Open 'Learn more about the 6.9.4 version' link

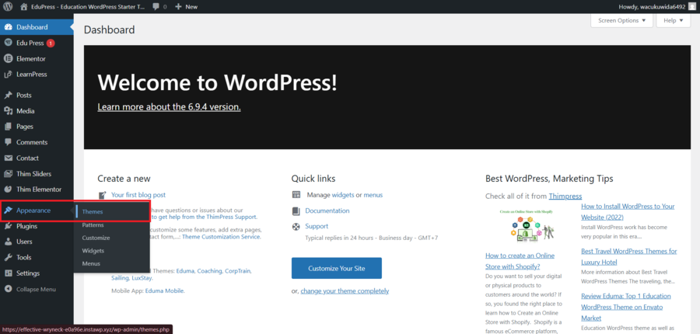(x=169, y=107)
